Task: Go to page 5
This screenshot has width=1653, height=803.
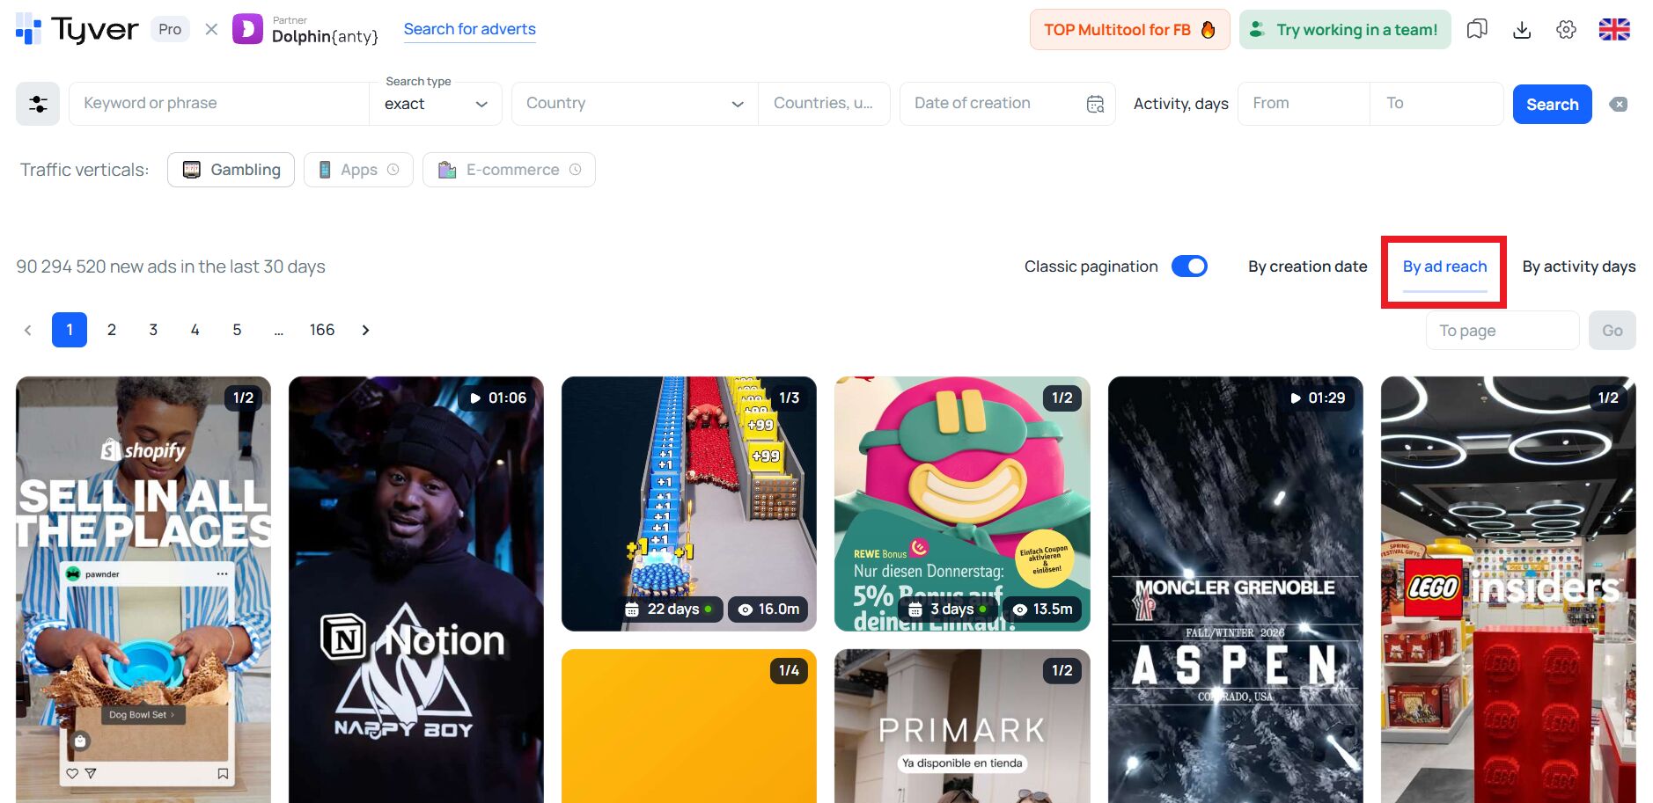Action: coord(237,330)
